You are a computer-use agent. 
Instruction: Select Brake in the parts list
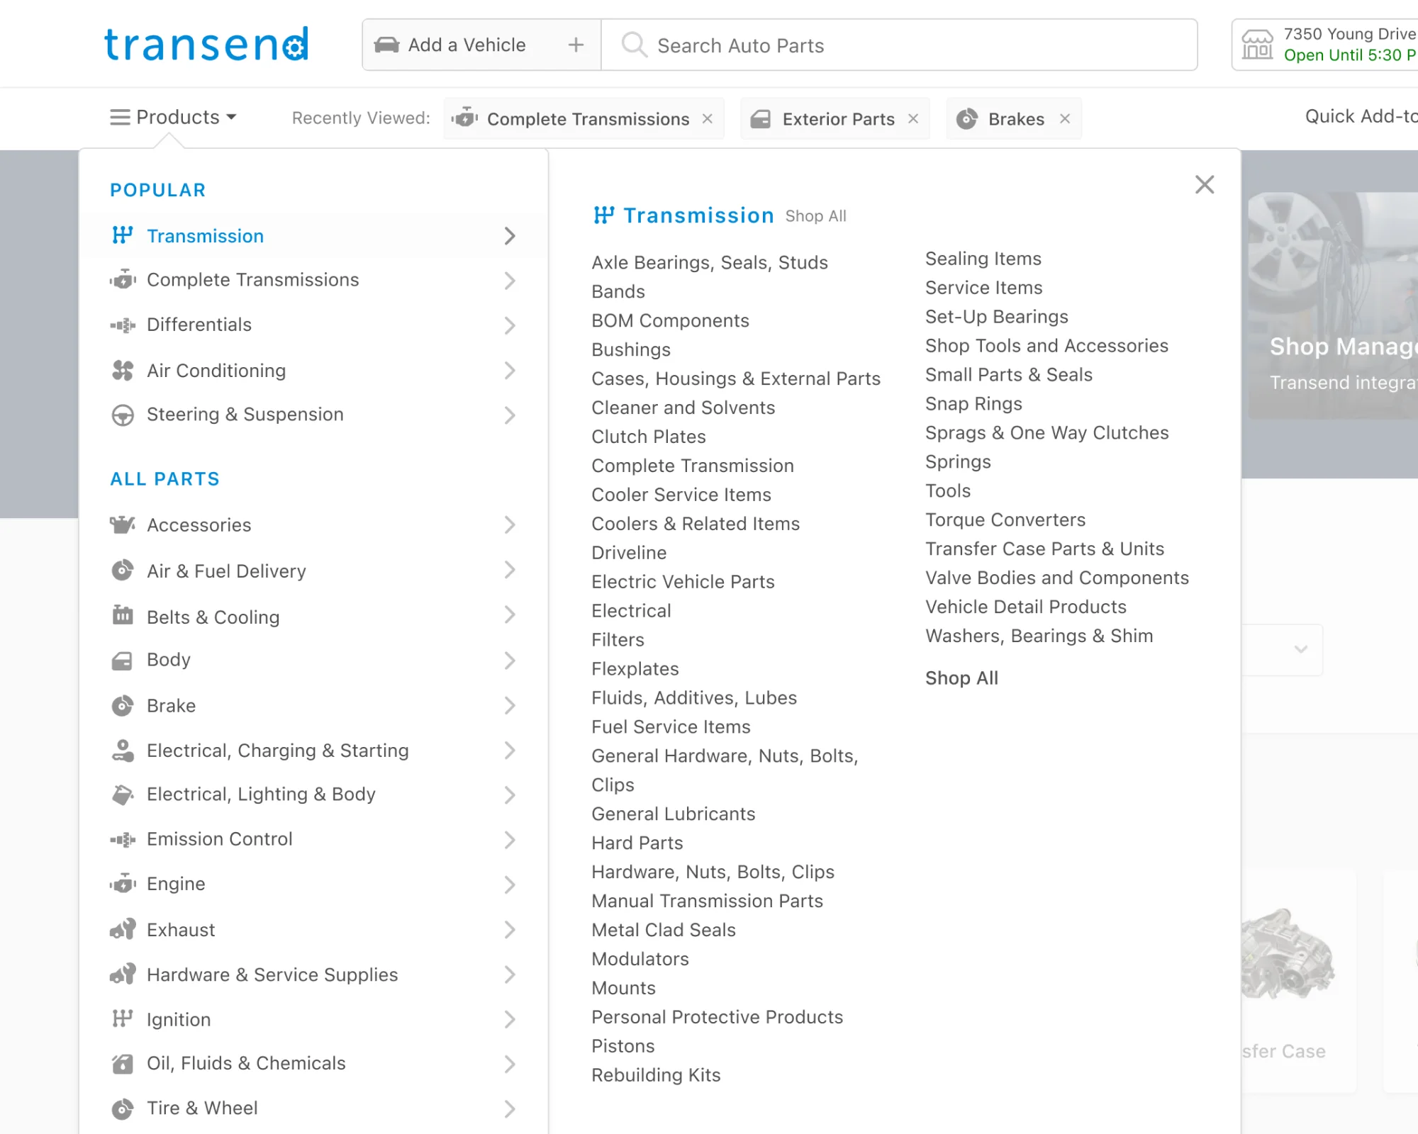pos(171,706)
